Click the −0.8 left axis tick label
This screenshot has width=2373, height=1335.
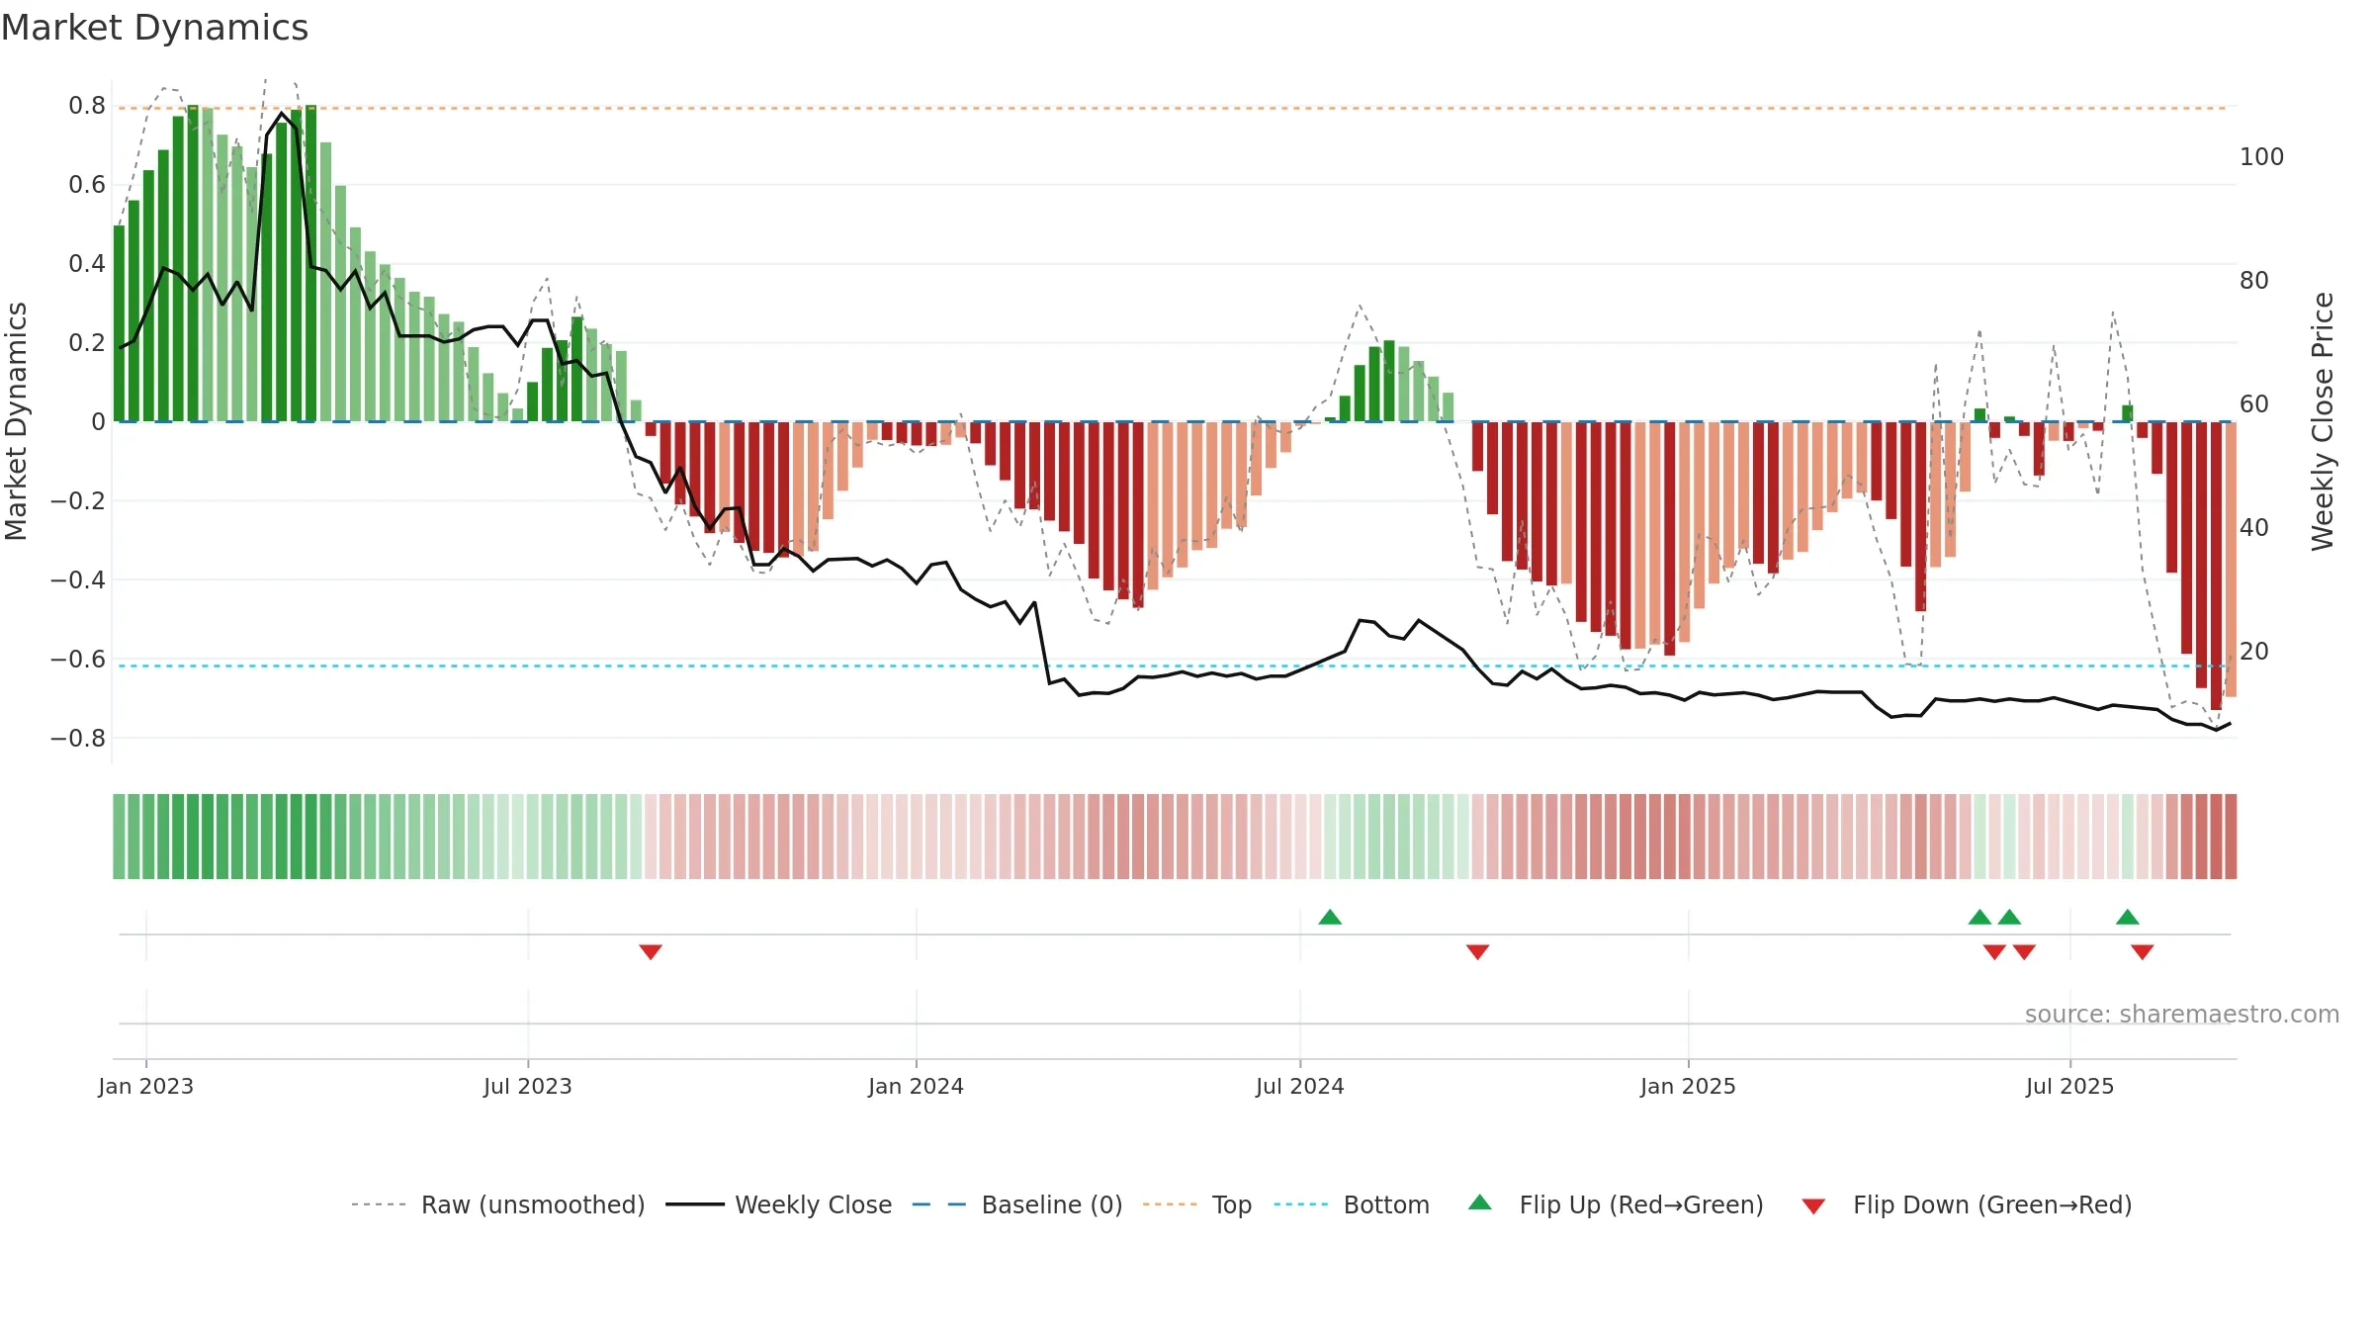point(78,739)
